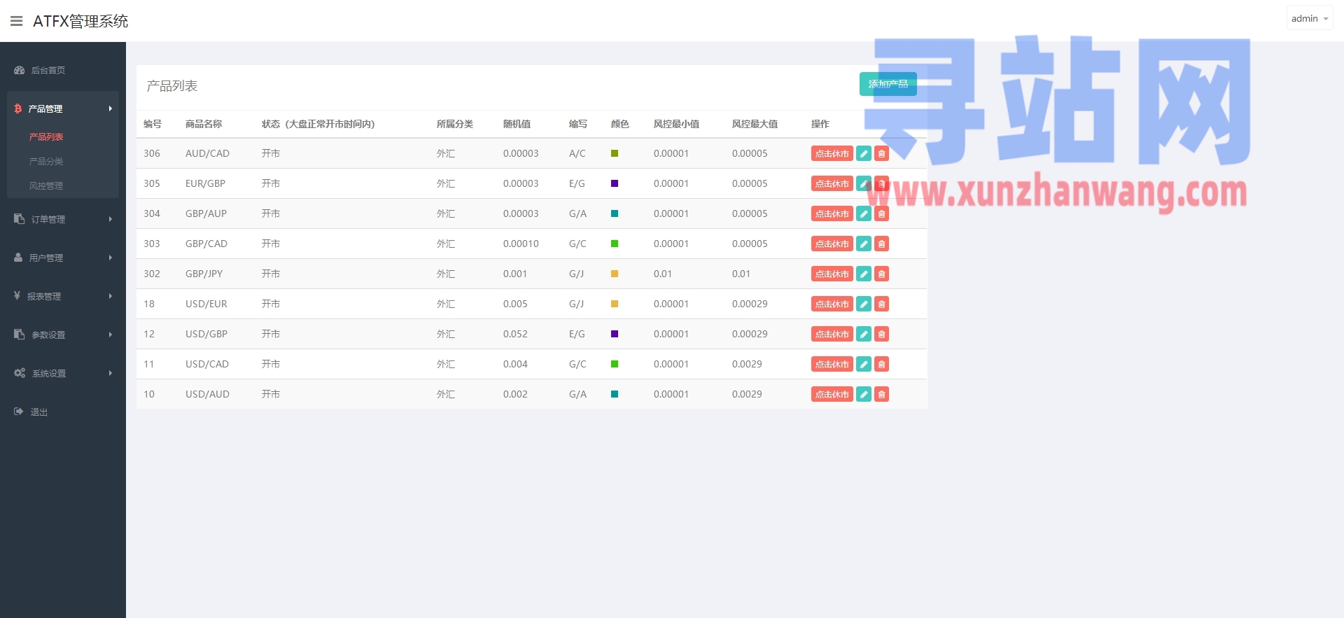The width and height of the screenshot is (1344, 618).
Task: Expand the 订单管理 sidebar menu
Action: 63,219
